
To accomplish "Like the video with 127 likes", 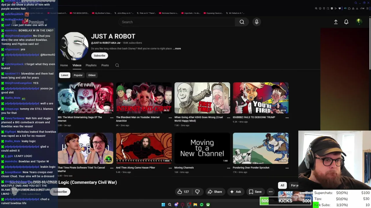I will tap(183, 192).
